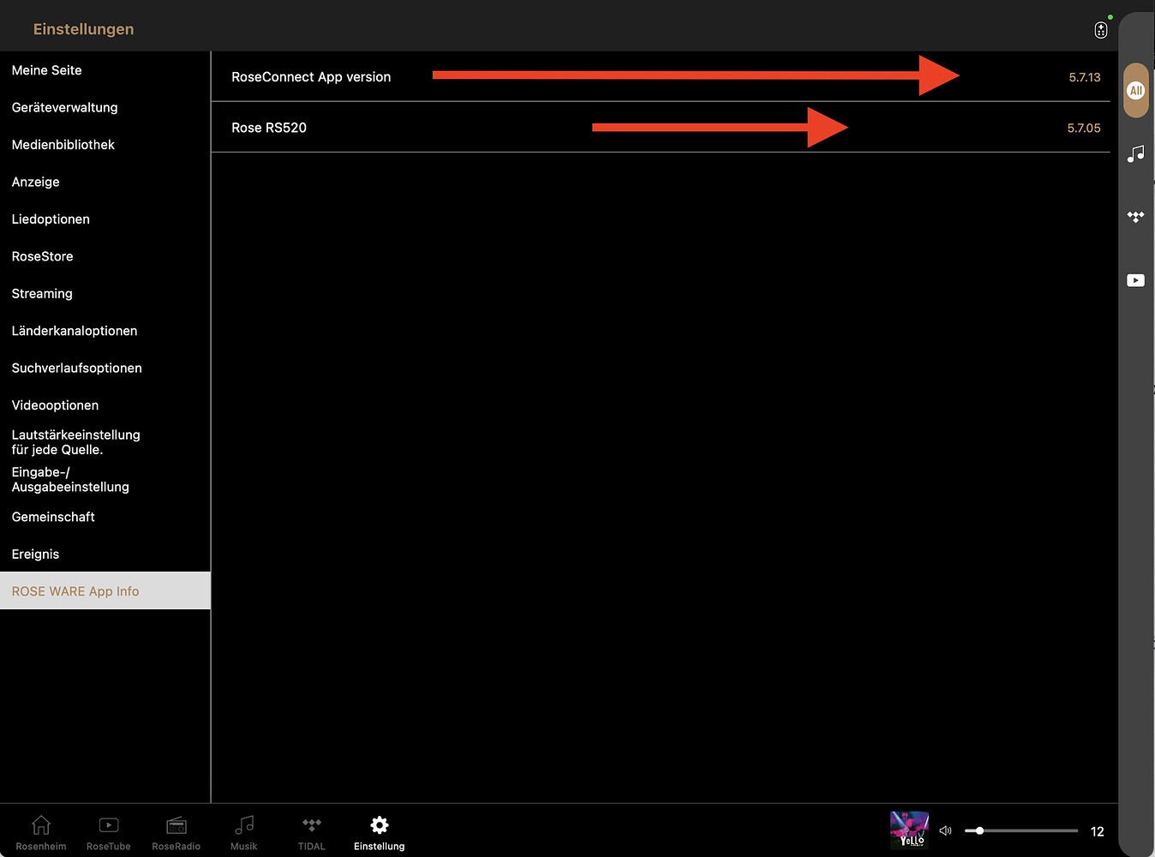1155x857 pixels.
Task: Open YouTube icon in side rail
Action: click(x=1136, y=280)
